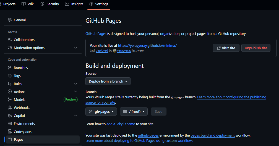Click the Branches git-branch icon in sidebar
This screenshot has width=279, height=146.
[x=10, y=68]
